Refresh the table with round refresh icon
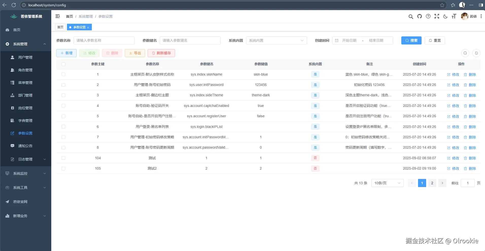Screen dimensions: 485x251 tap(476, 53)
